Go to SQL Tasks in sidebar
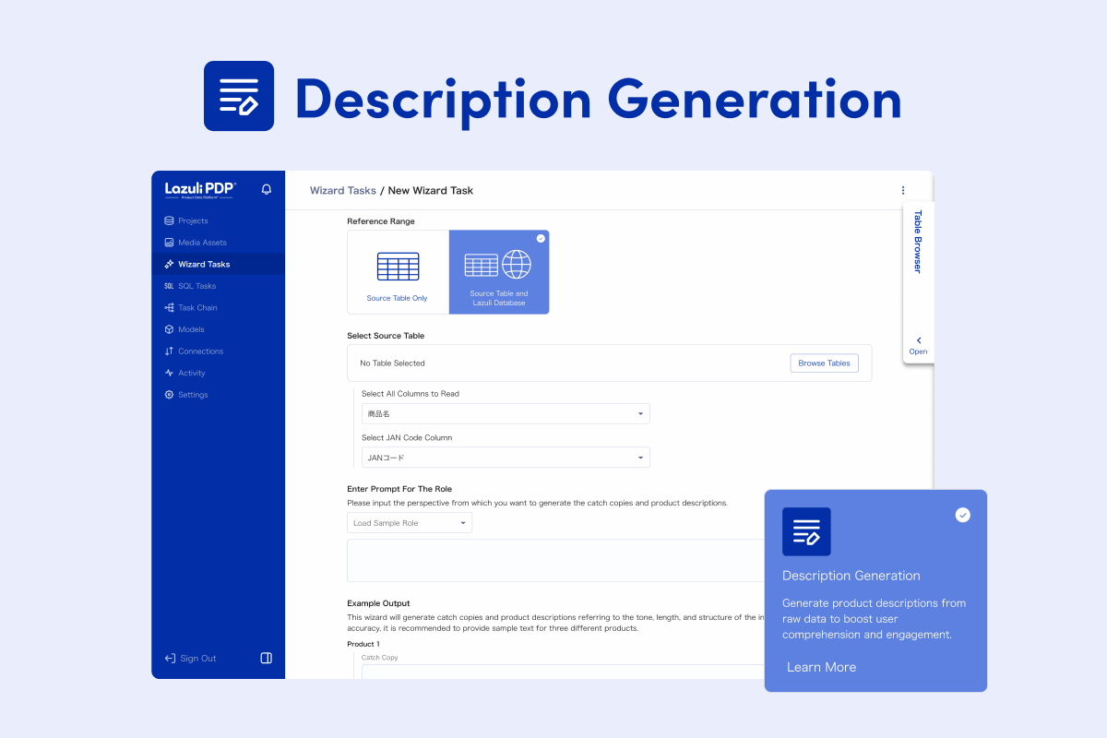 [x=196, y=286]
